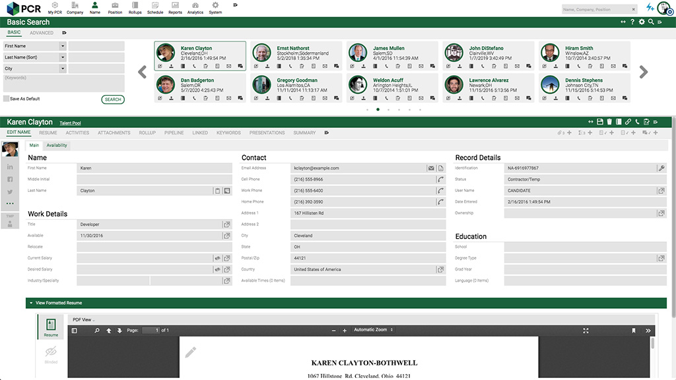Viewport: 676px width, 380px height.
Task: Open the Help question mark icon
Action: point(632,22)
